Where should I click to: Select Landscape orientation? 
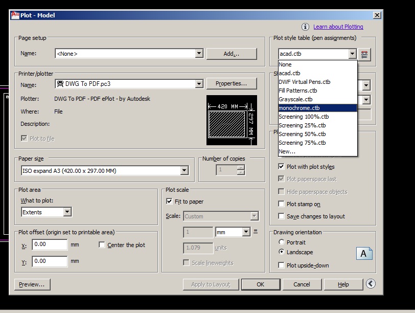[x=281, y=252]
